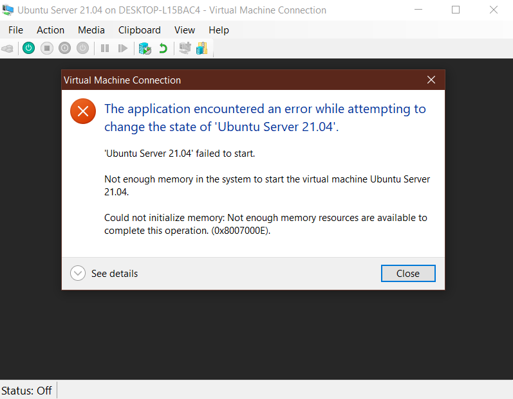
Task: Open the Clipboard menu
Action: [x=139, y=30]
